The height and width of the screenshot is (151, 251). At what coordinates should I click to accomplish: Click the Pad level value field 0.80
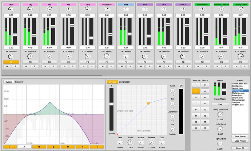pos(49,48)
